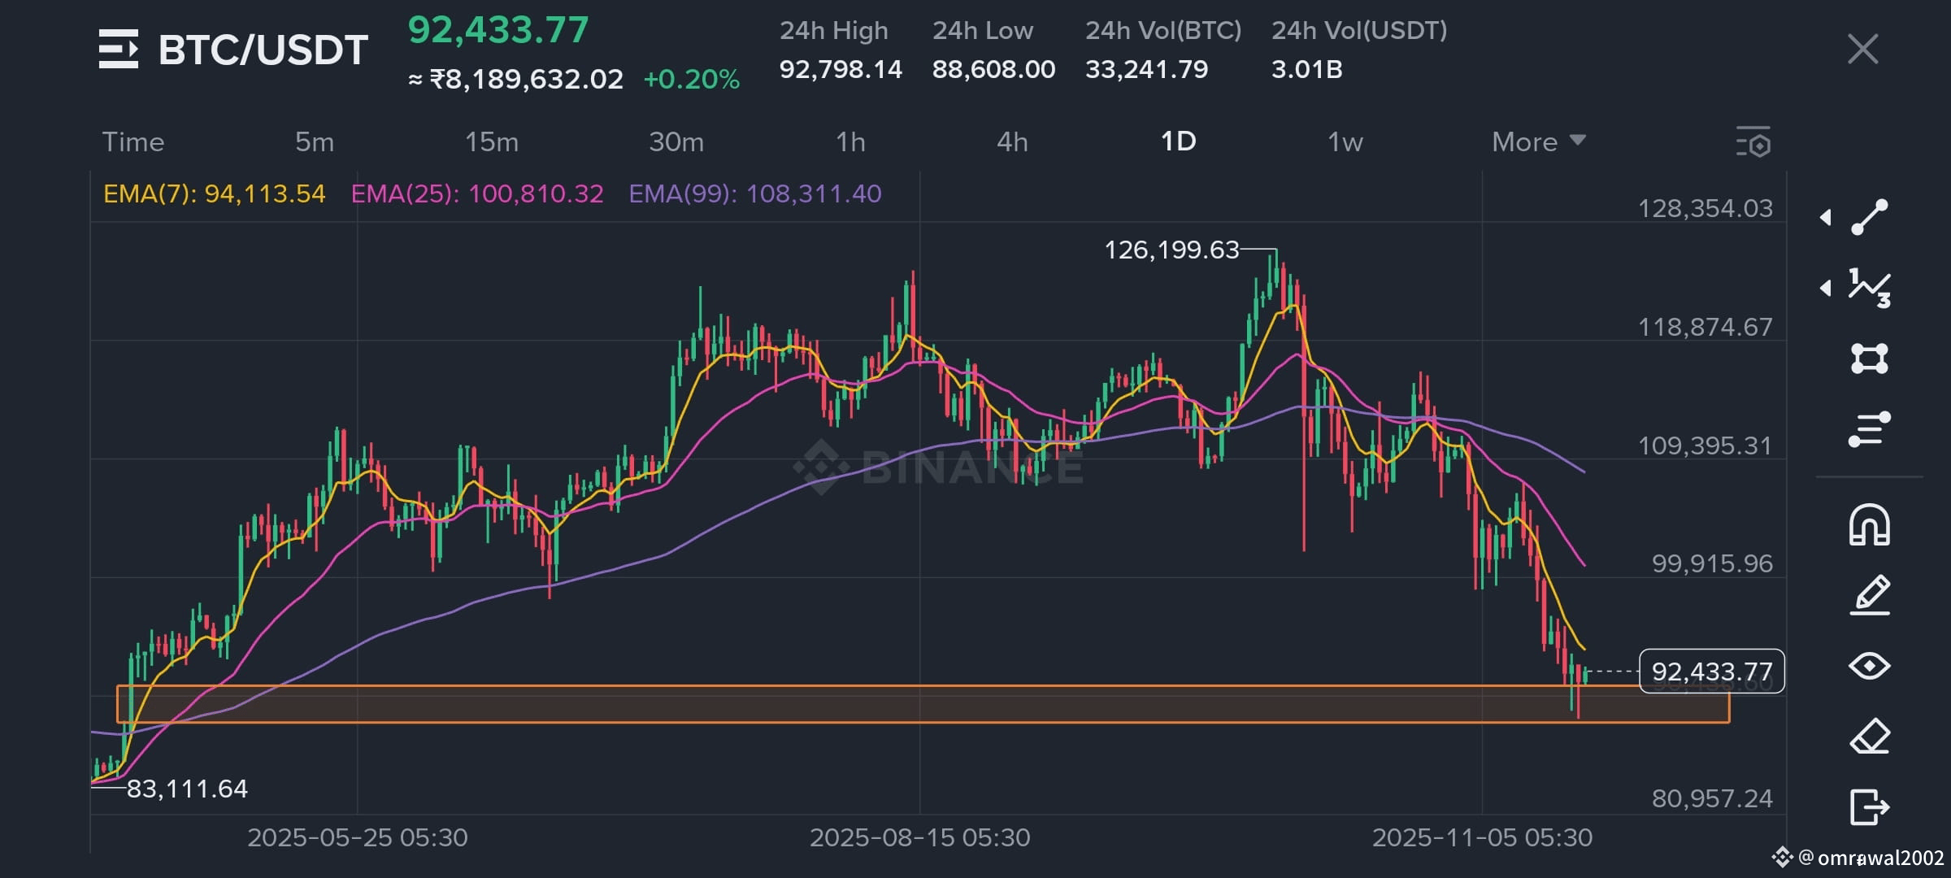This screenshot has height=878, width=1951.
Task: Switch to 1h timeframe
Action: coord(850,142)
